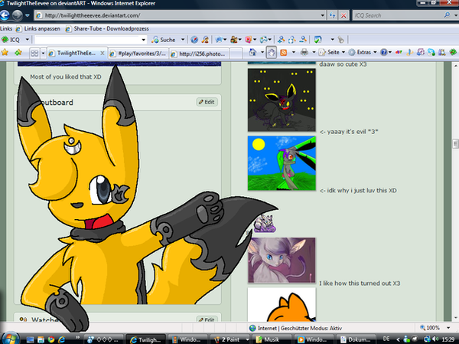
Task: Open the blue Help question mark icon
Action: click(x=384, y=52)
